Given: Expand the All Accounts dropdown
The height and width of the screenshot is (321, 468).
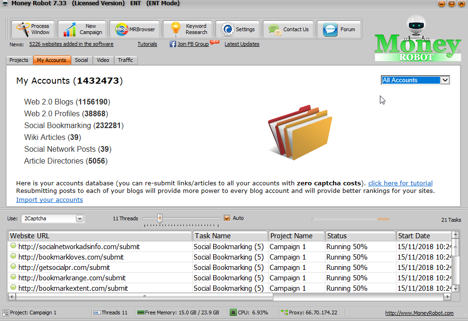Looking at the screenshot, I should [445, 80].
